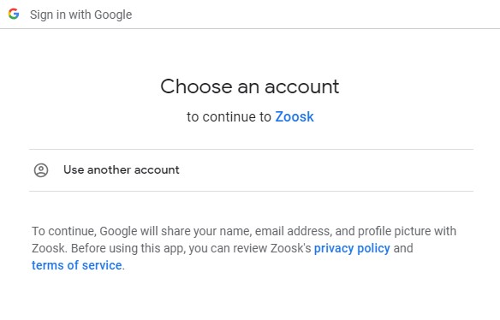The image size is (500, 320).
Task: Click the Sign in with Google title
Action: coord(81,15)
